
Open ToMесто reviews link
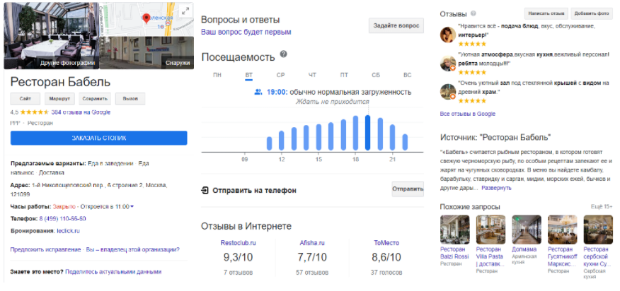386,243
